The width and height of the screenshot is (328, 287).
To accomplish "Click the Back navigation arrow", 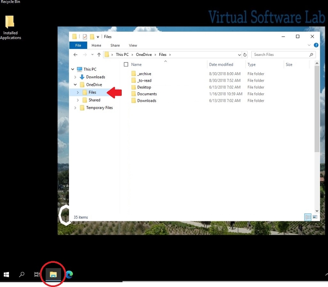I will (x=75, y=55).
